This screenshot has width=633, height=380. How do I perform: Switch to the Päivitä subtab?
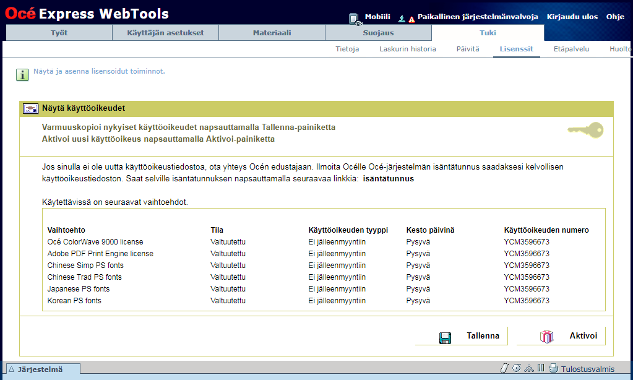point(468,49)
